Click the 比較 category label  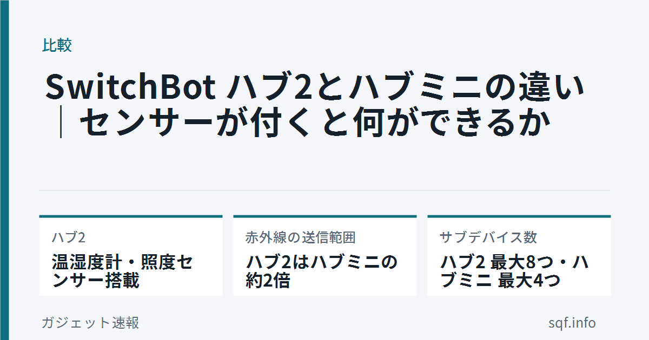point(57,45)
